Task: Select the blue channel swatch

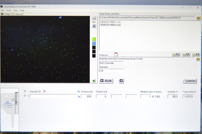Action: [x=94, y=43]
